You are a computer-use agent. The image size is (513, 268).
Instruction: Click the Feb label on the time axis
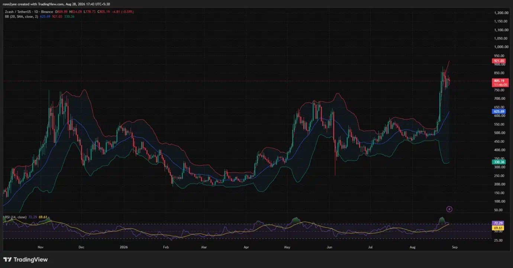[166, 247]
